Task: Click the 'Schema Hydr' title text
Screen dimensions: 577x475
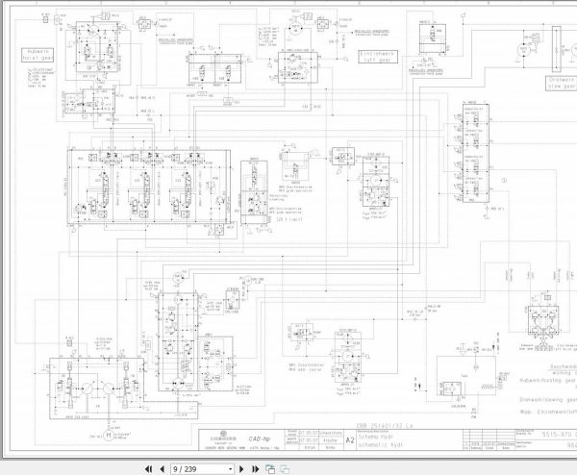Action: coord(376,437)
